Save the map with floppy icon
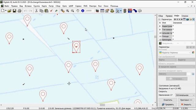 pos(14,11)
